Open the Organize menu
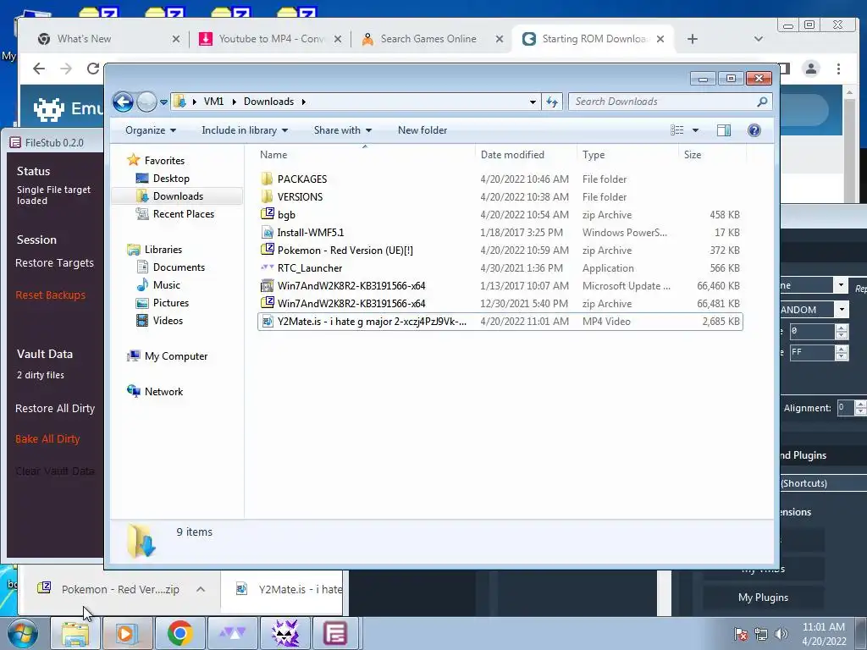The width and height of the screenshot is (867, 650). pos(151,130)
